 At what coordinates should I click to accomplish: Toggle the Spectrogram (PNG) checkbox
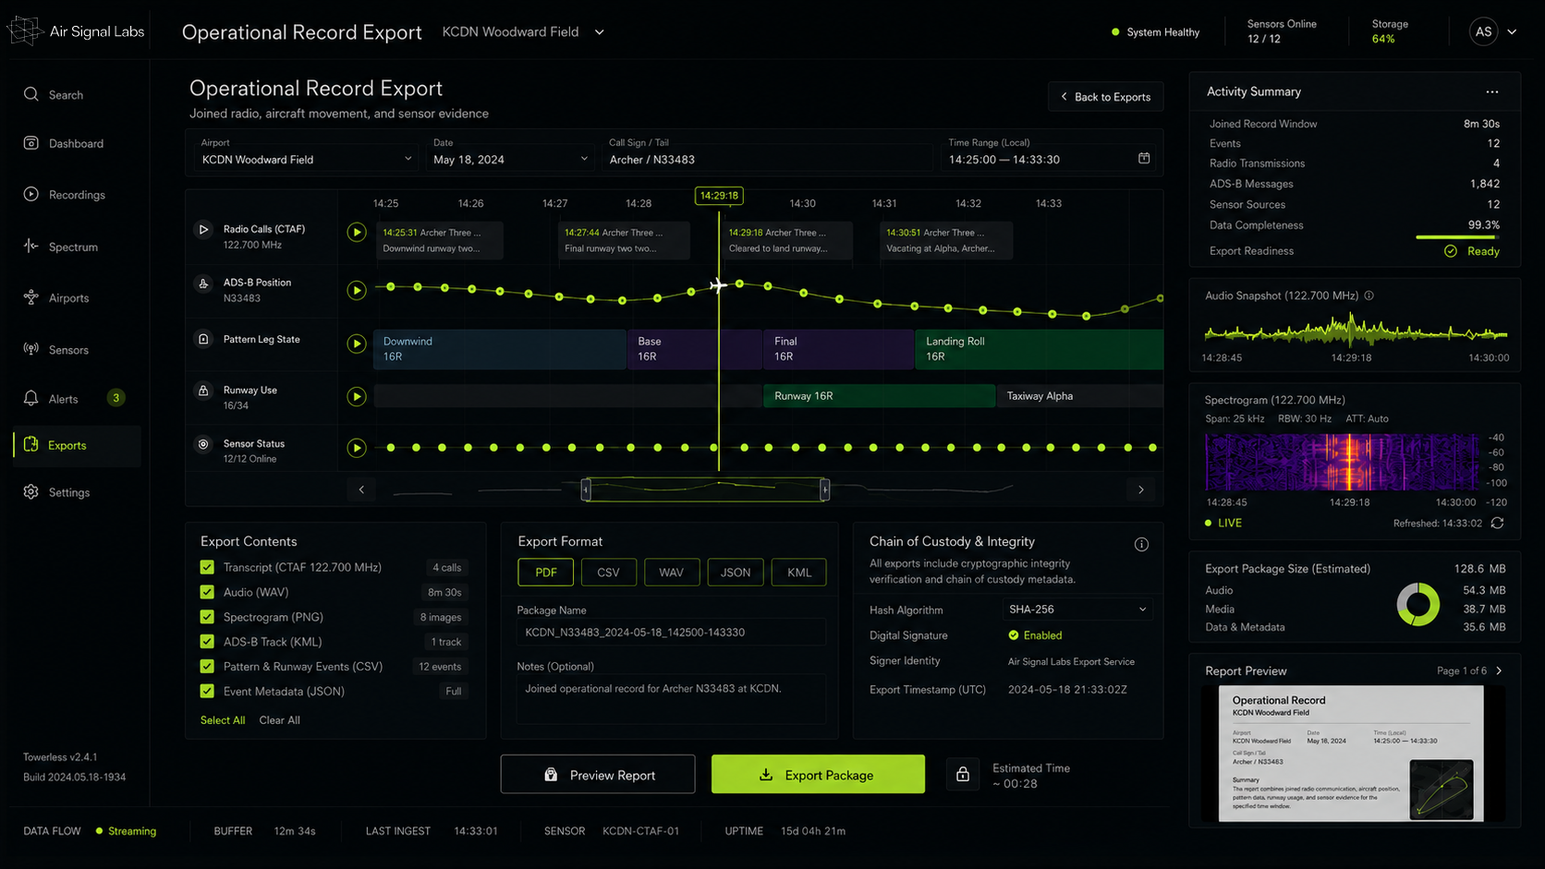(207, 617)
